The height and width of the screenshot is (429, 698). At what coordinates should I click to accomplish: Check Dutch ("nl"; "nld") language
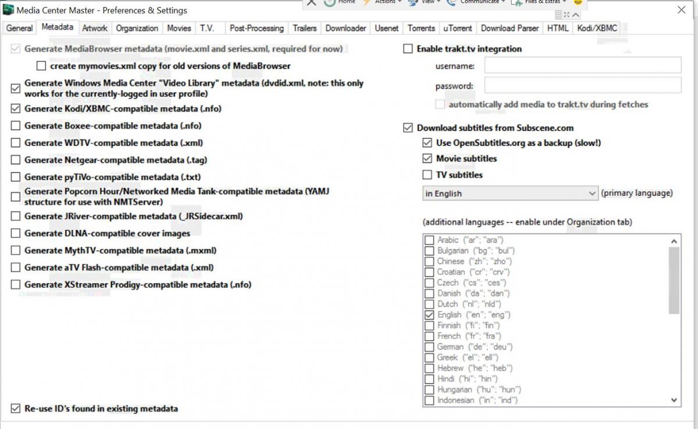[429, 304]
